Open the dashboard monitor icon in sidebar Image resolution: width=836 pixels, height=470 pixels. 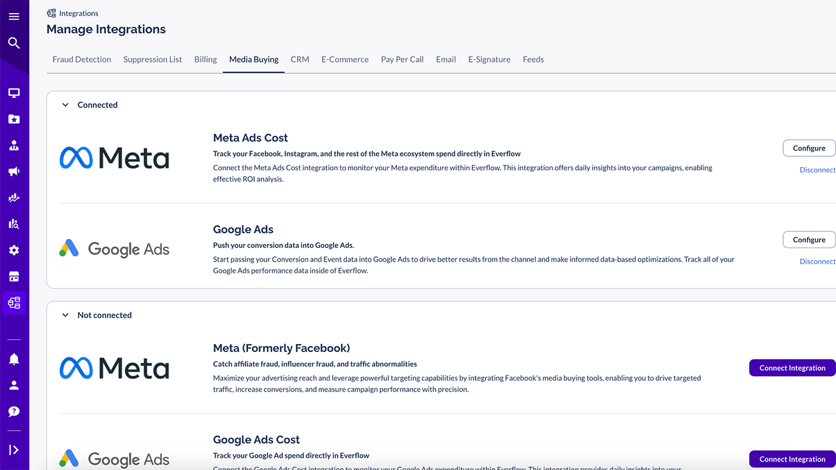coord(14,93)
